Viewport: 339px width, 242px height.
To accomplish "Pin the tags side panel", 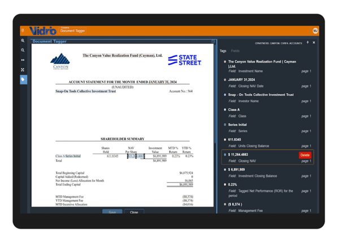I will [308, 42].
